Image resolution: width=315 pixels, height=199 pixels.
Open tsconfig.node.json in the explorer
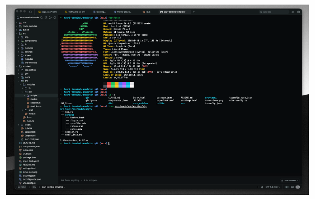[30, 179]
